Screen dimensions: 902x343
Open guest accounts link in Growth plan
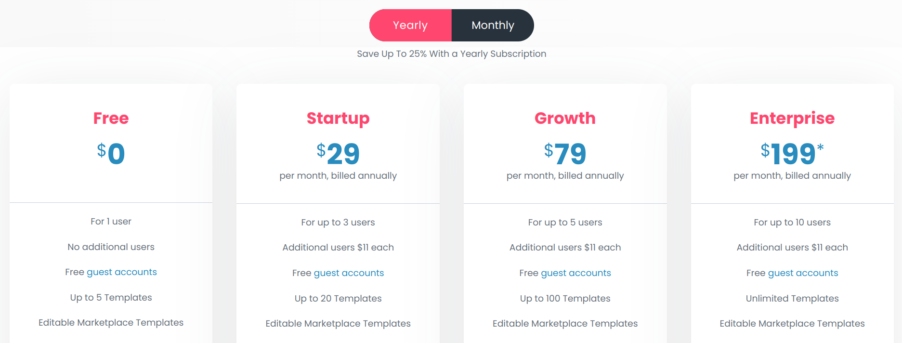coord(575,273)
